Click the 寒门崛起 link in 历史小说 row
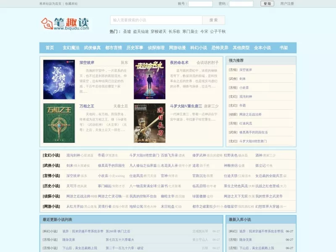 click(x=105, y=186)
